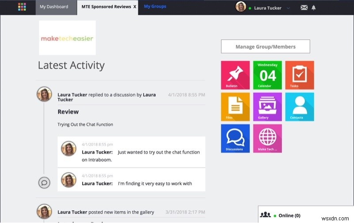Screen dimensions: 354x223
Task: Open the Bulletin tile
Action: coord(235,75)
